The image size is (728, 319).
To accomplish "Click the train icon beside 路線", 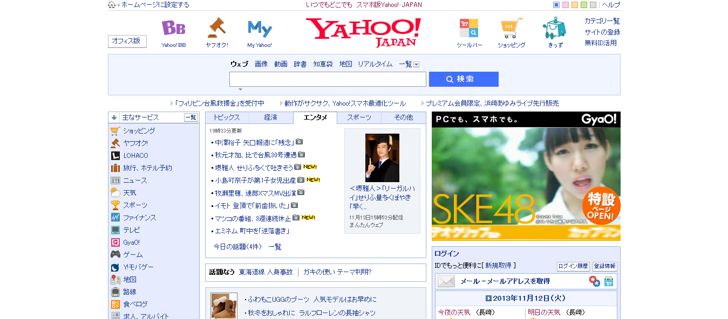I will coord(115,292).
